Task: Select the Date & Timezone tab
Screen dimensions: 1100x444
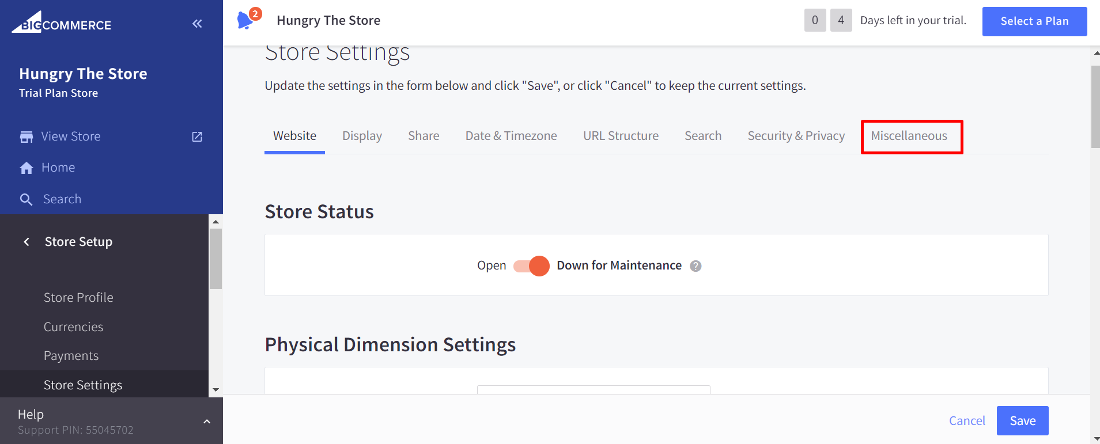Action: point(511,136)
